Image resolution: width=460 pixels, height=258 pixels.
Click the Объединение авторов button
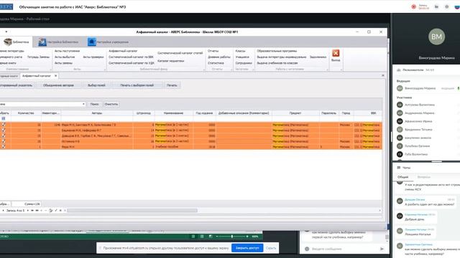coord(58,85)
